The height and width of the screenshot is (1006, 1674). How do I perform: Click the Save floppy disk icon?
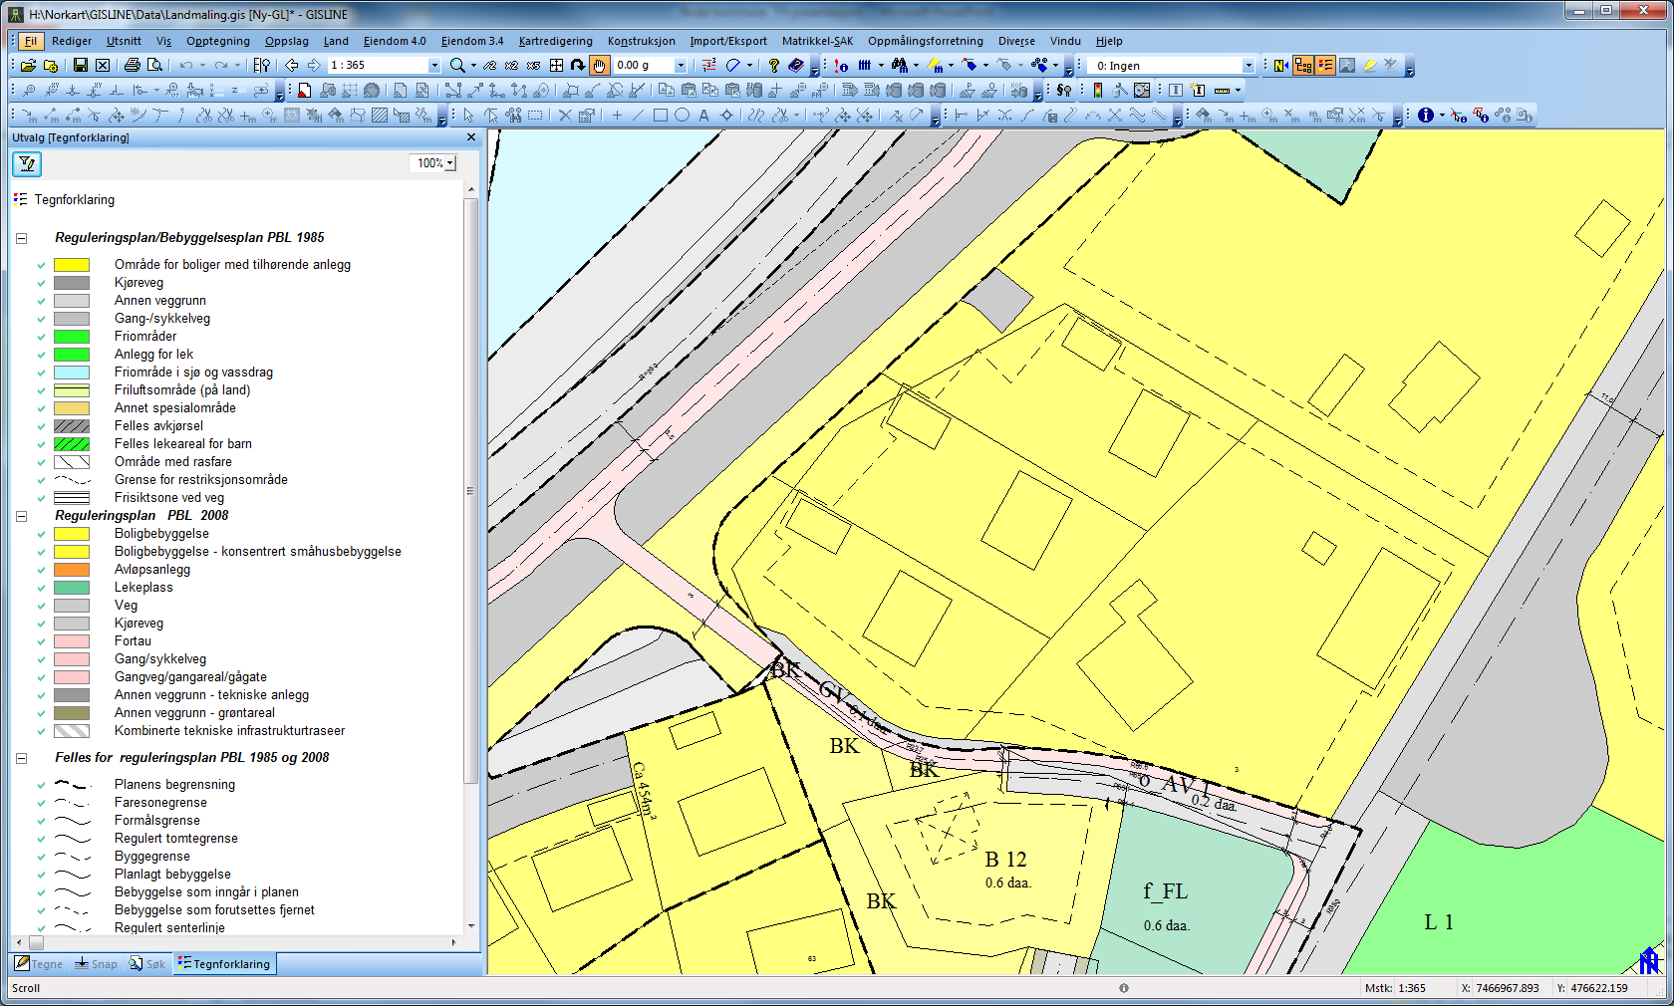(x=81, y=65)
